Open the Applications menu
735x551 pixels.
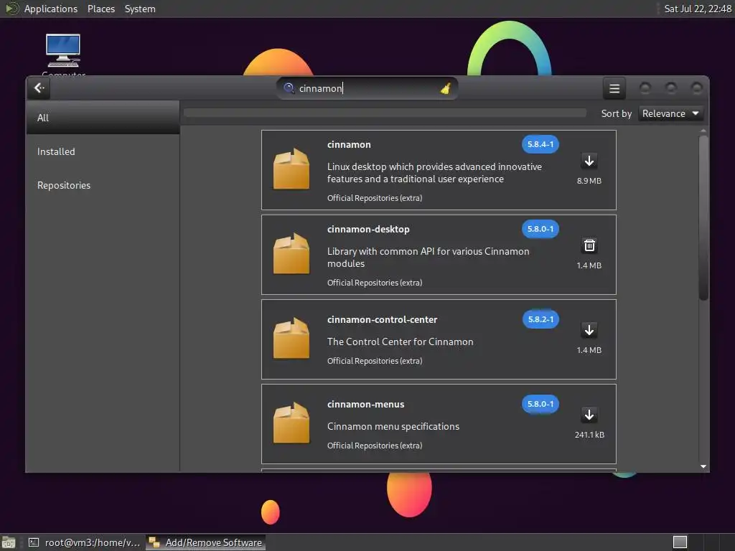point(51,9)
